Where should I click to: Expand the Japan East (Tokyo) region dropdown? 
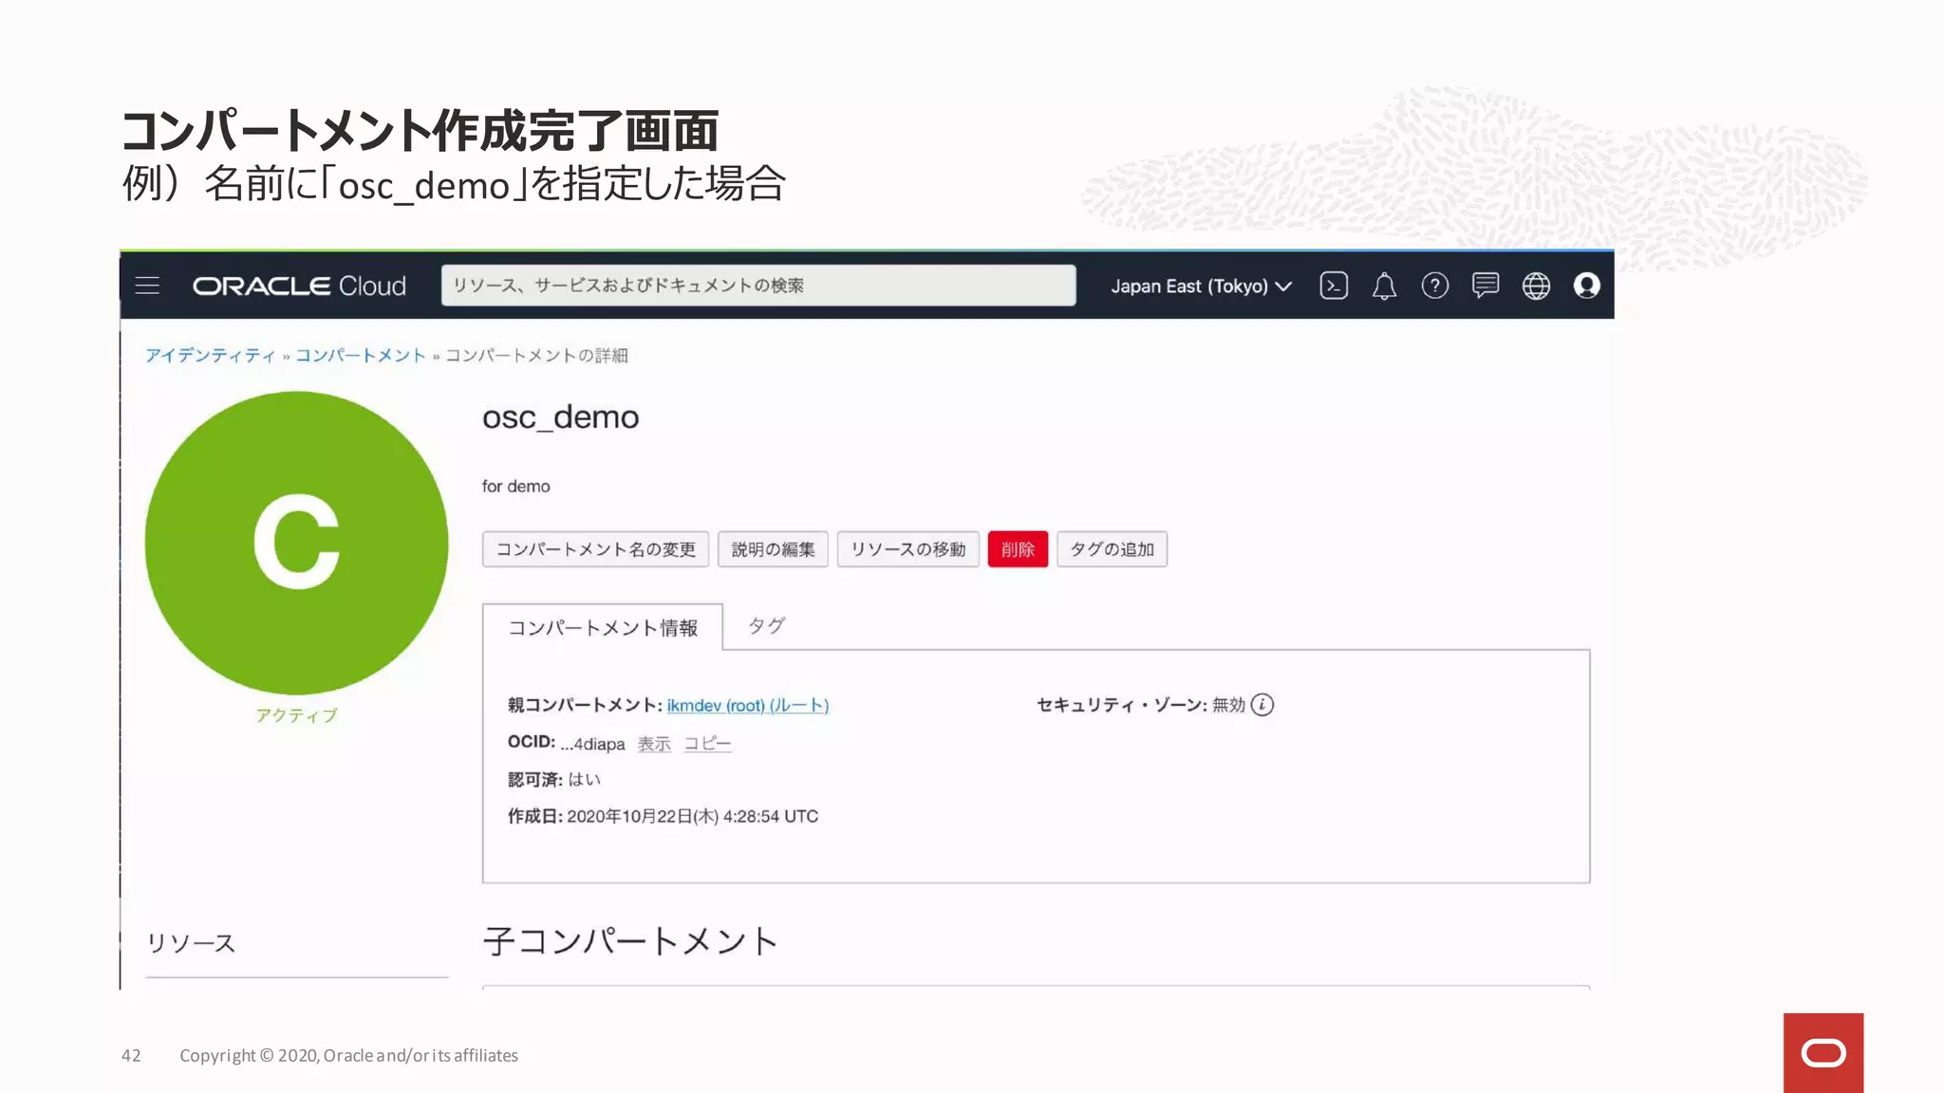click(1201, 286)
